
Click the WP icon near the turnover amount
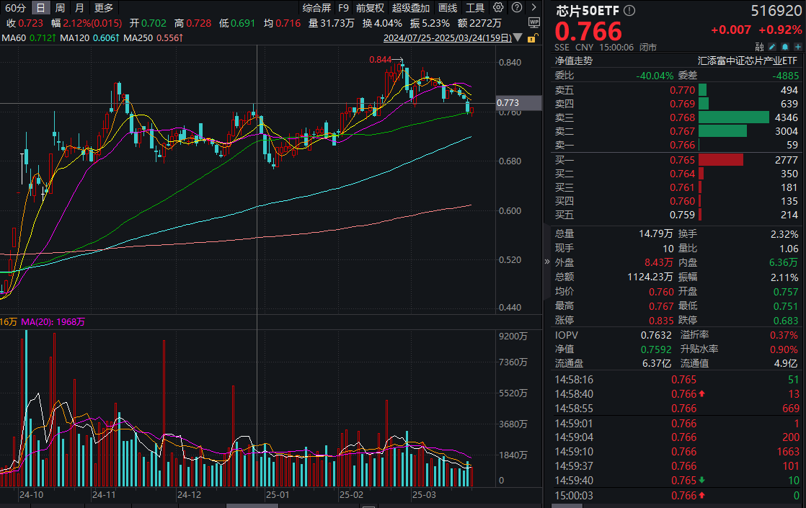534,22
